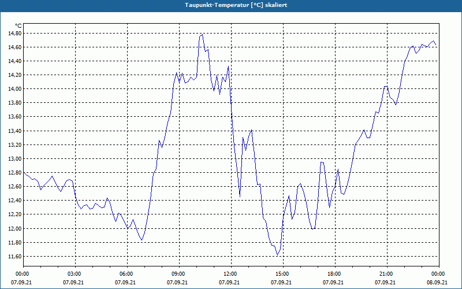
Task: Select the 14,00 y-axis value
Action: pyautogui.click(x=15, y=89)
